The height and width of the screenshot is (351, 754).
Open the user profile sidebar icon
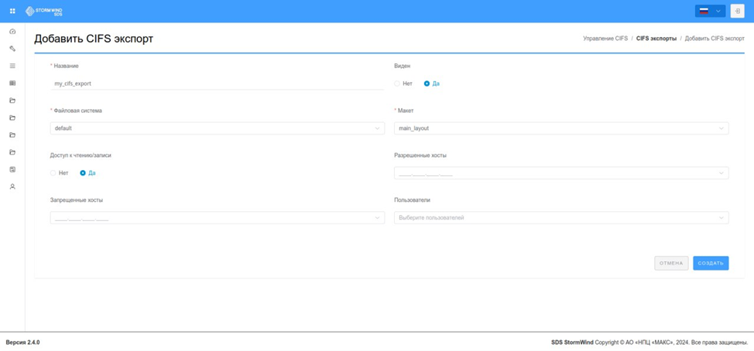tap(12, 186)
